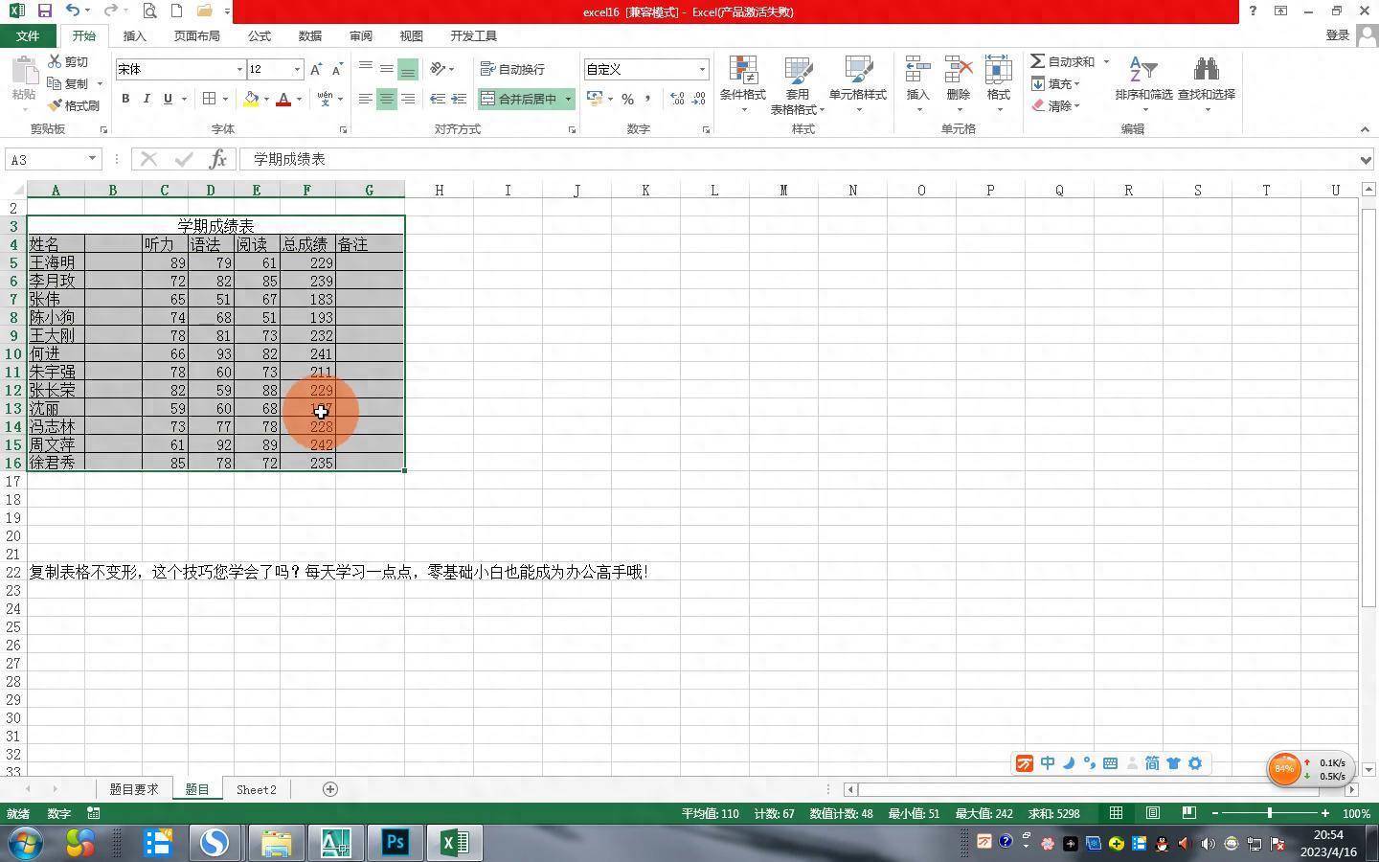Click the zoom slider in status bar
Screen dimensions: 1379x862
(x=1270, y=813)
